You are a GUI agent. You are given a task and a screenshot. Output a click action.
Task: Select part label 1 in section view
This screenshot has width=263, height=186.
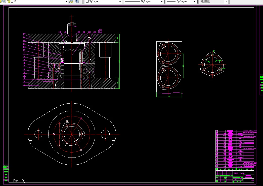click(24, 85)
